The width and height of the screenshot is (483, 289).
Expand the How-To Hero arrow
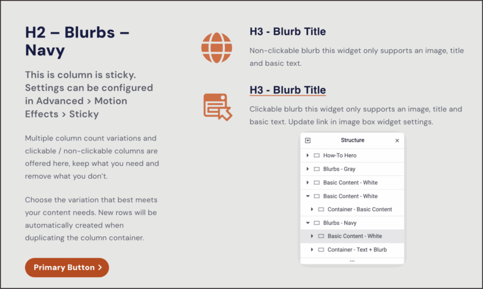click(307, 156)
